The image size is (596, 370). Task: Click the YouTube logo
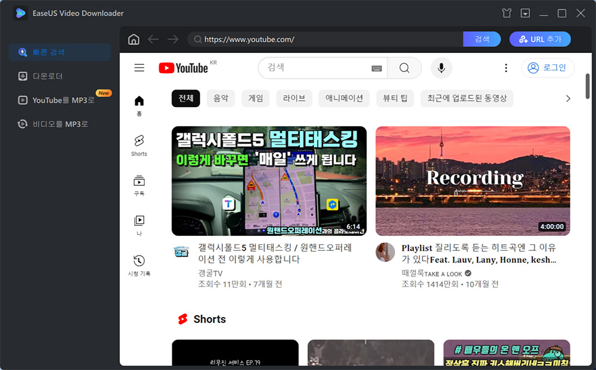(x=183, y=68)
